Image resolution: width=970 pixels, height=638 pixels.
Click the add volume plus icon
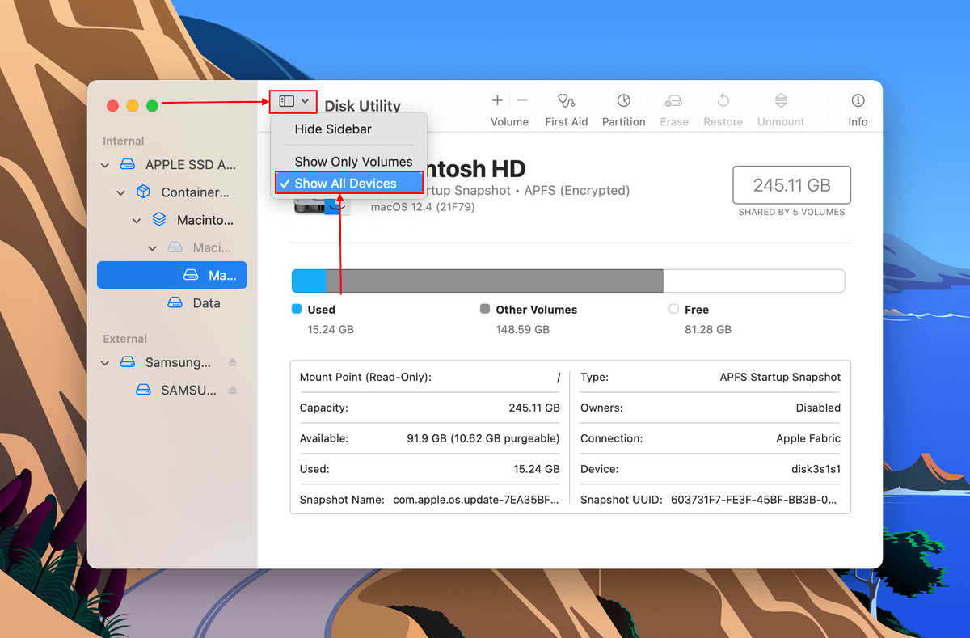coord(497,100)
